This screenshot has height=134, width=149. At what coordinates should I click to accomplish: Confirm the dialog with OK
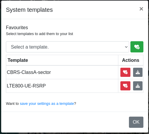pyautogui.click(x=136, y=122)
